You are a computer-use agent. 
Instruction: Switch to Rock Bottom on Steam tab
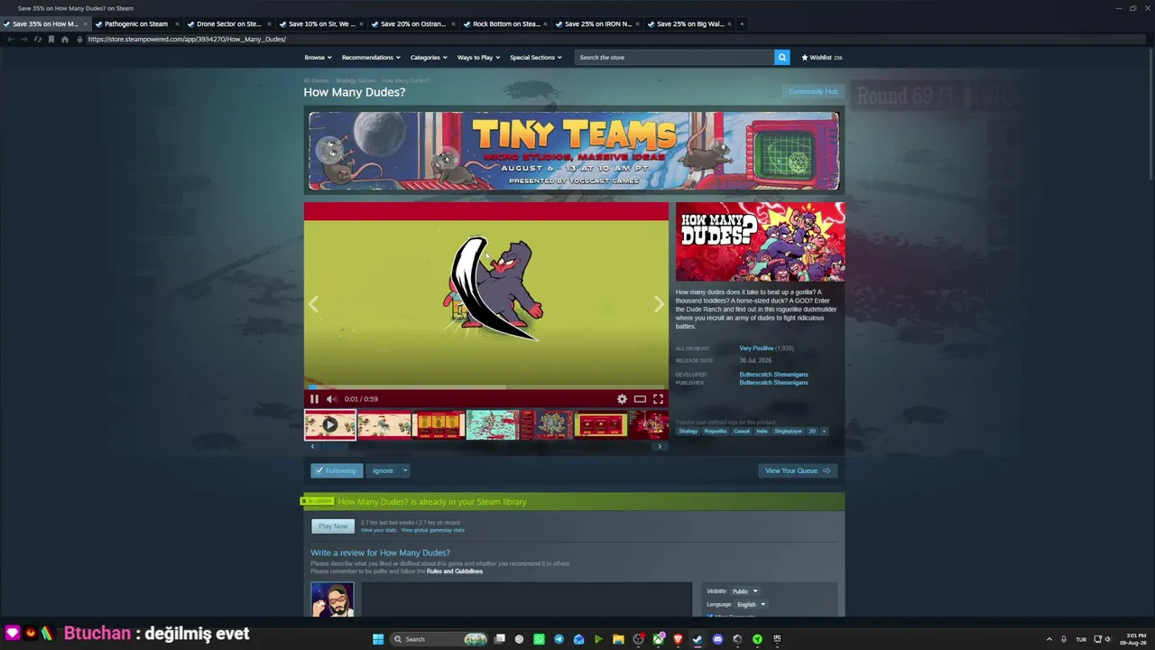click(506, 23)
